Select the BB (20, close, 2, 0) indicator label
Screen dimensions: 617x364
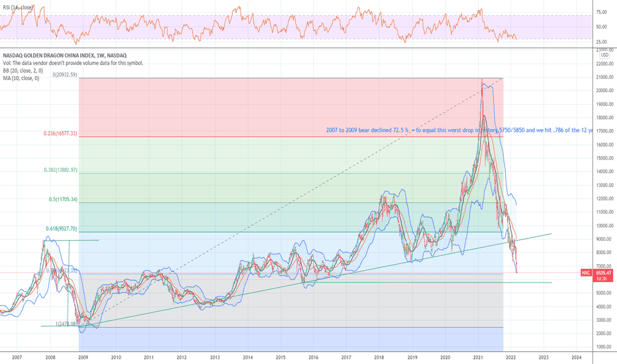(23, 71)
